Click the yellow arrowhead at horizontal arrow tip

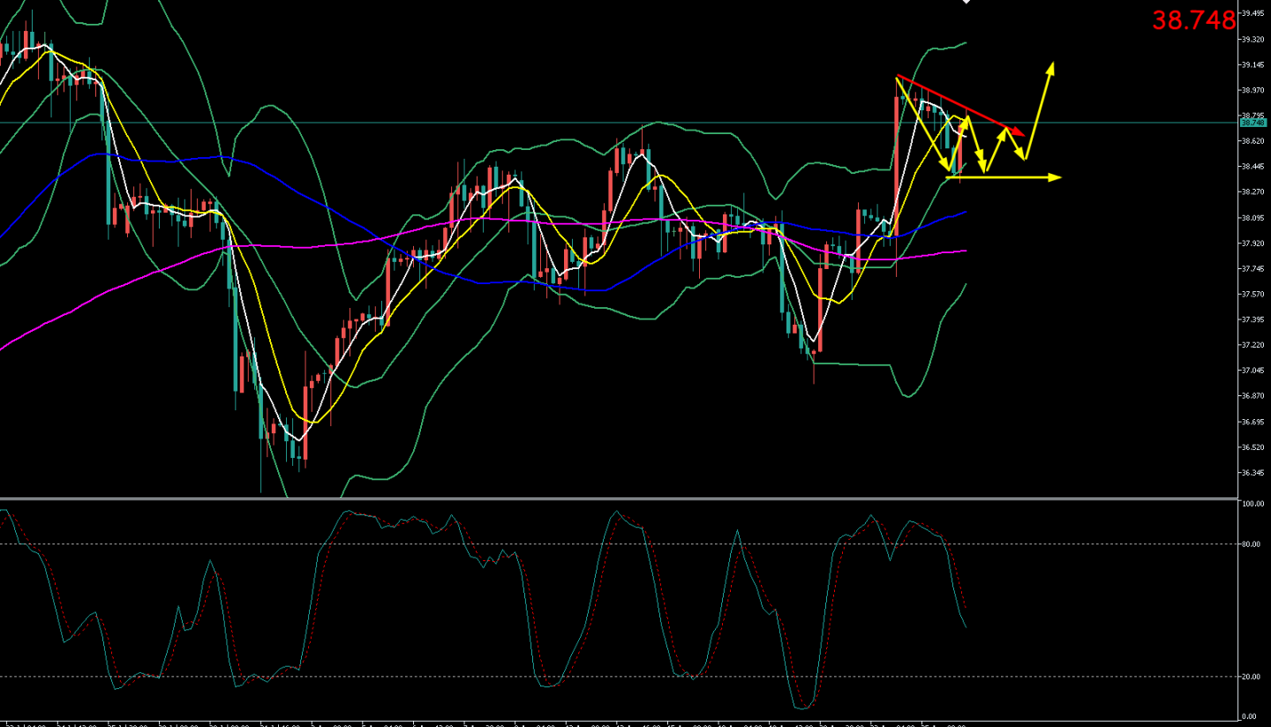[x=1056, y=177]
